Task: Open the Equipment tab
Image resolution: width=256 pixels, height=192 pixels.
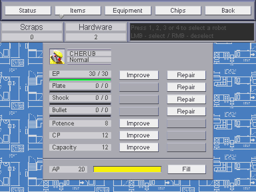Action: click(x=128, y=10)
